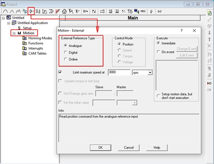Click the Master gear ratio field
The height and width of the screenshot is (164, 214).
pos(125,93)
